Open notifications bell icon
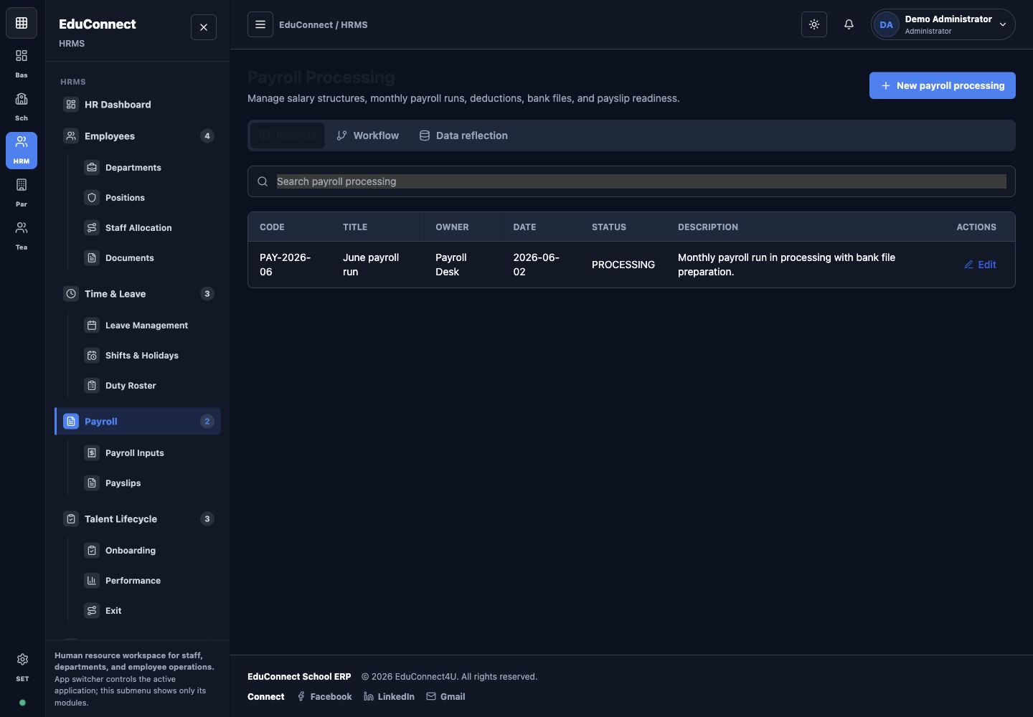 point(849,24)
